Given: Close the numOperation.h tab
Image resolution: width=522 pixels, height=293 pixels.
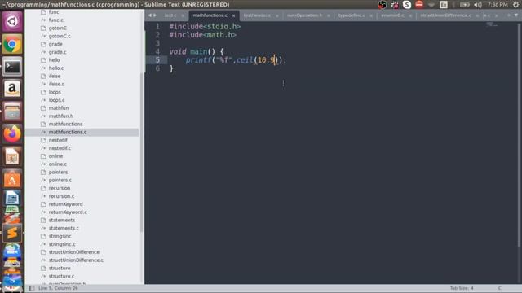Looking at the screenshot, I should point(328,15).
